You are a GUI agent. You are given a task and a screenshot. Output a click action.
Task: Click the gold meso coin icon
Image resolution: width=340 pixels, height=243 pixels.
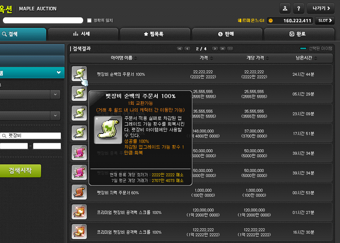270,20
